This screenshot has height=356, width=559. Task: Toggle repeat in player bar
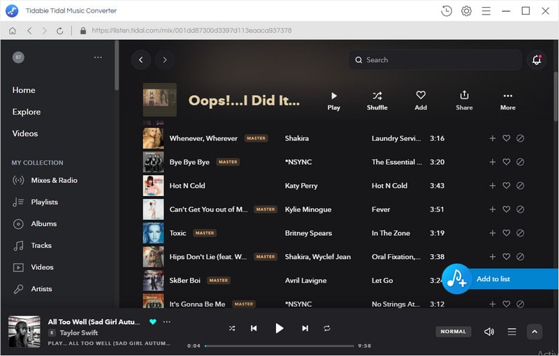pos(327,328)
